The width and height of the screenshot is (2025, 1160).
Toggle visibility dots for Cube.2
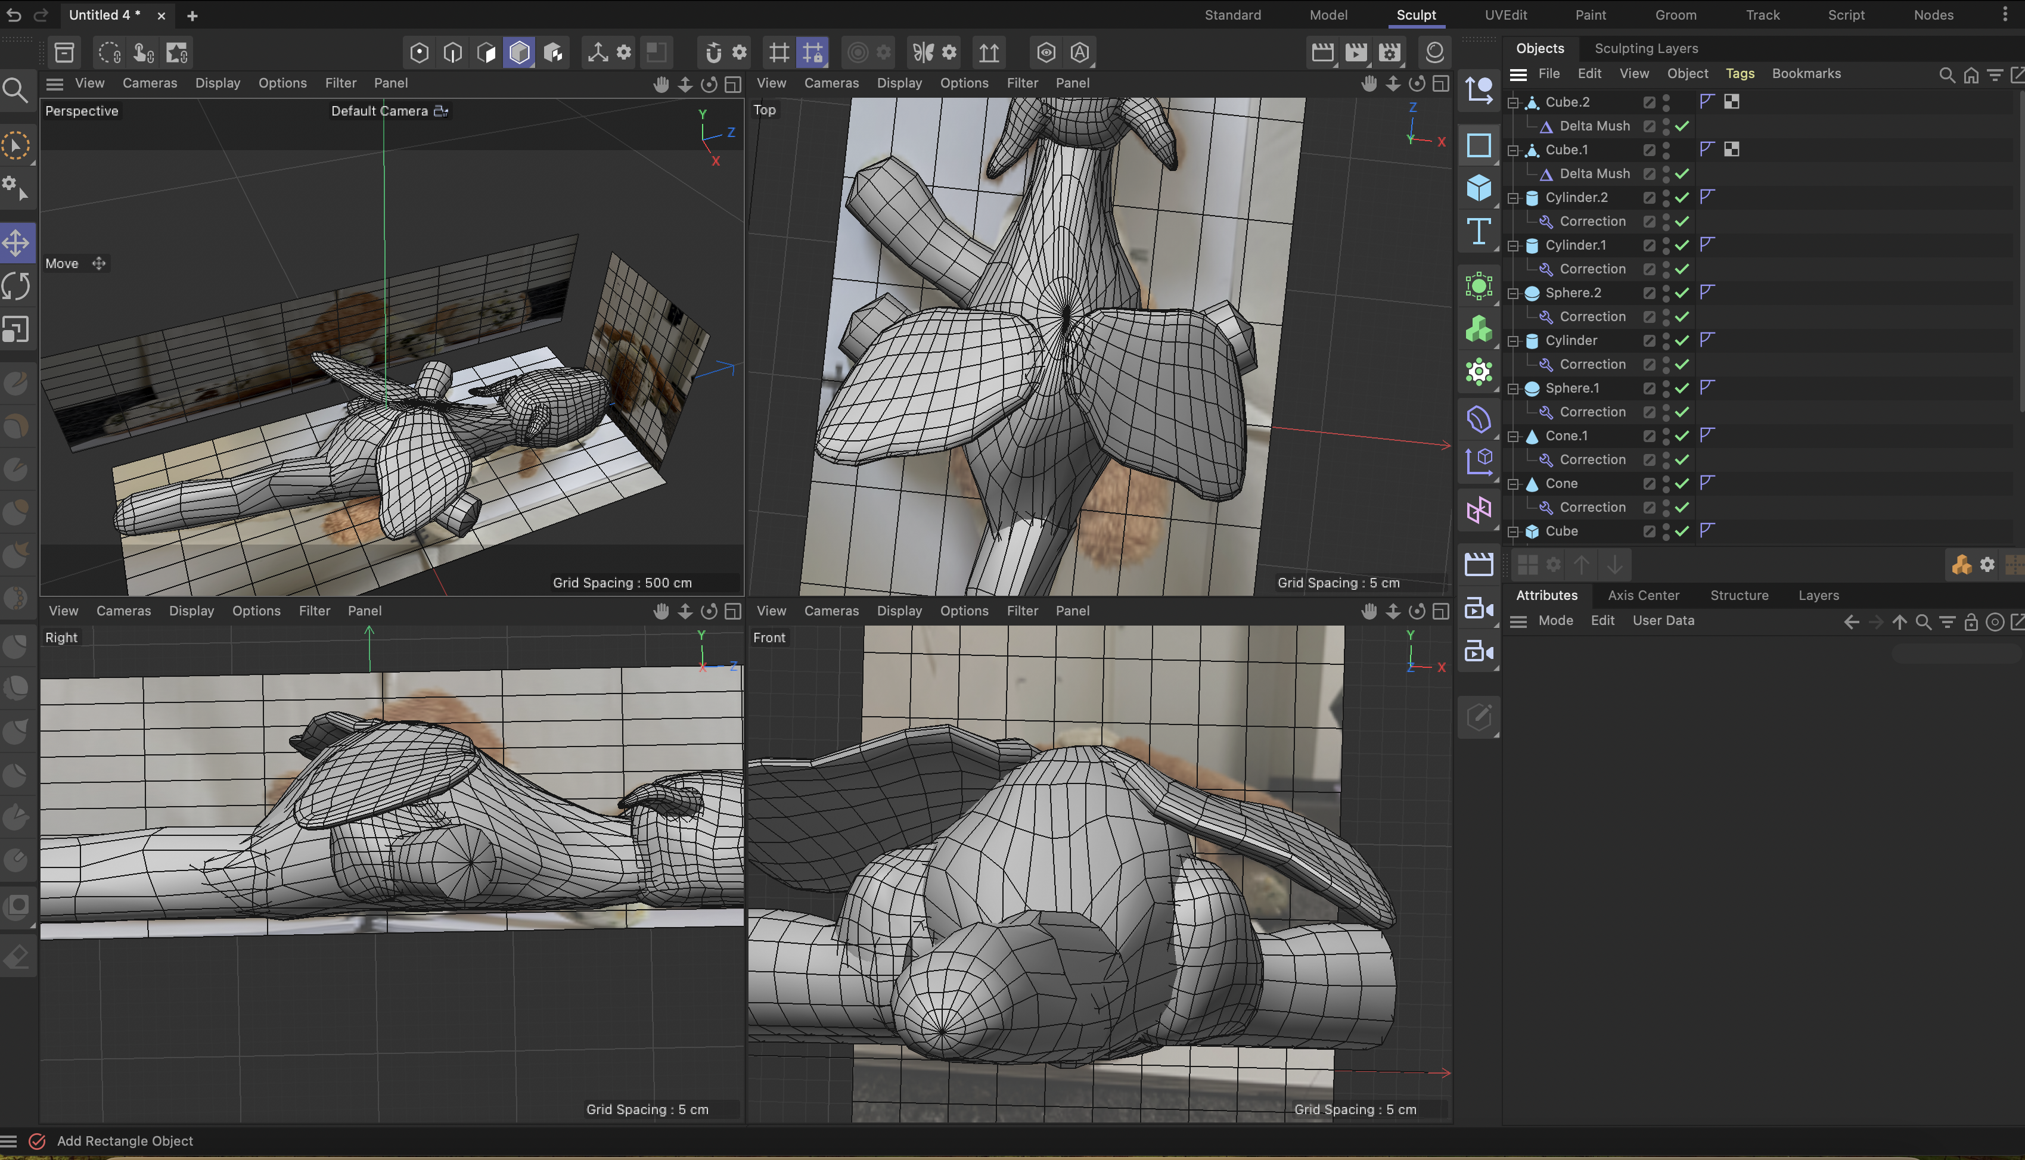1666,102
